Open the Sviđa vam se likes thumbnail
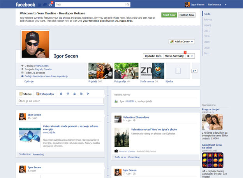Viewport: 243px width, 178px height. [x=152, y=71]
